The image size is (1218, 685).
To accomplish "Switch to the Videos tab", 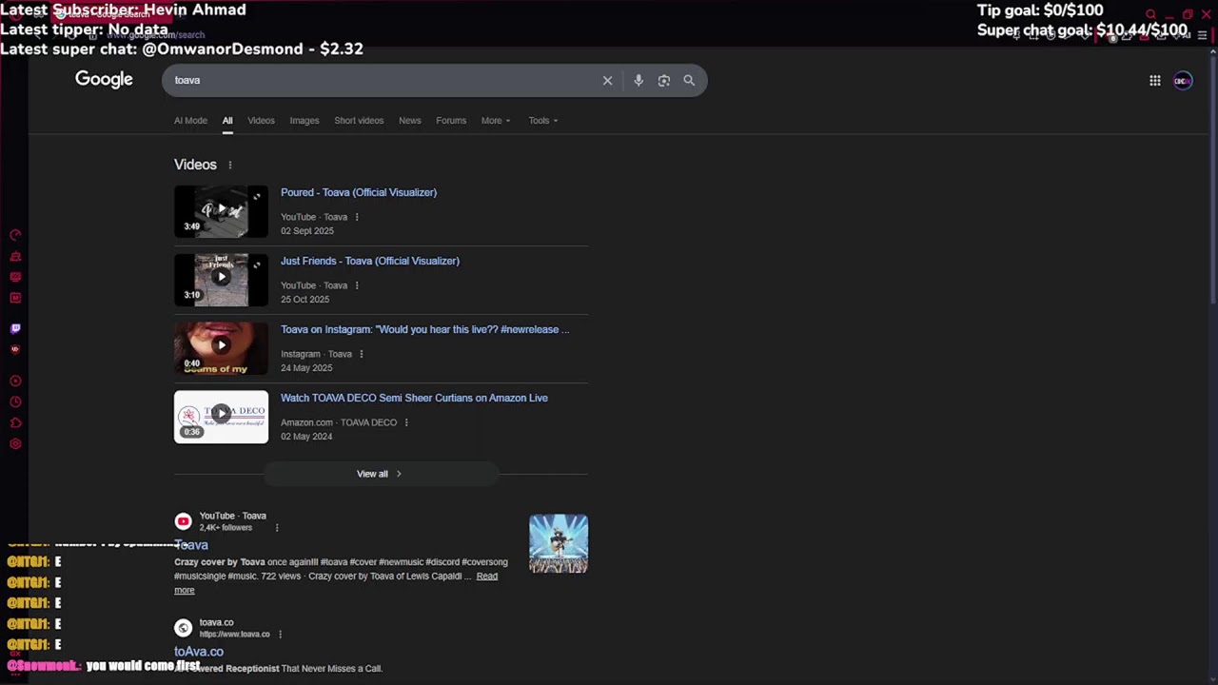I will tap(261, 121).
